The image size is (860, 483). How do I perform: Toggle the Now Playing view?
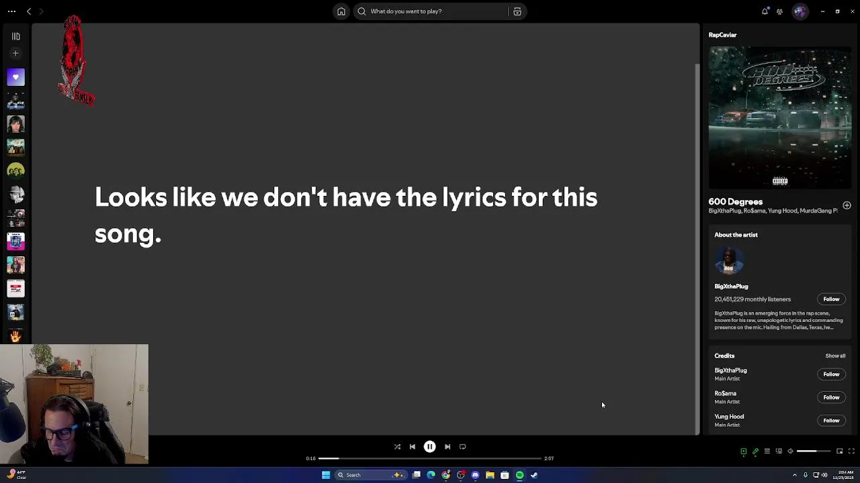[743, 451]
